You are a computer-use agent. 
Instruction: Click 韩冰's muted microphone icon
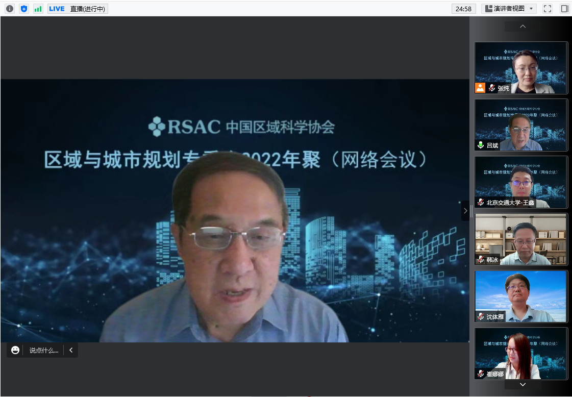point(480,259)
